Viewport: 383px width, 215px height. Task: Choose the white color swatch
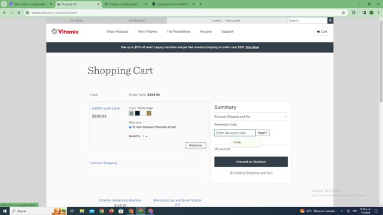click(x=143, y=113)
